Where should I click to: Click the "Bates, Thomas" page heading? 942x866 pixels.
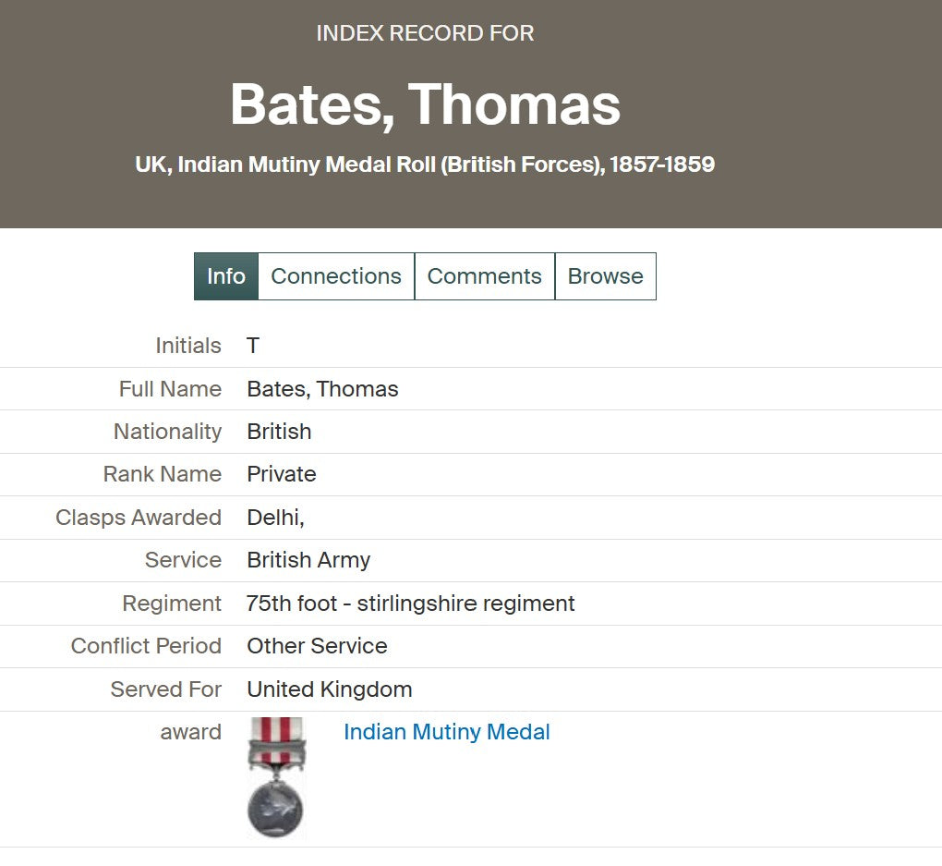tap(425, 104)
